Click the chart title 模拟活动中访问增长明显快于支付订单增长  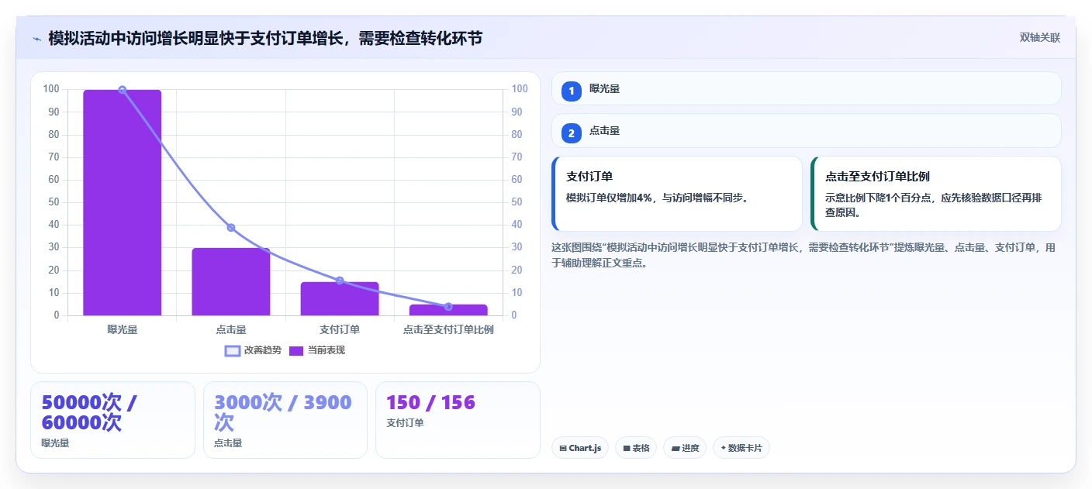tap(265, 38)
